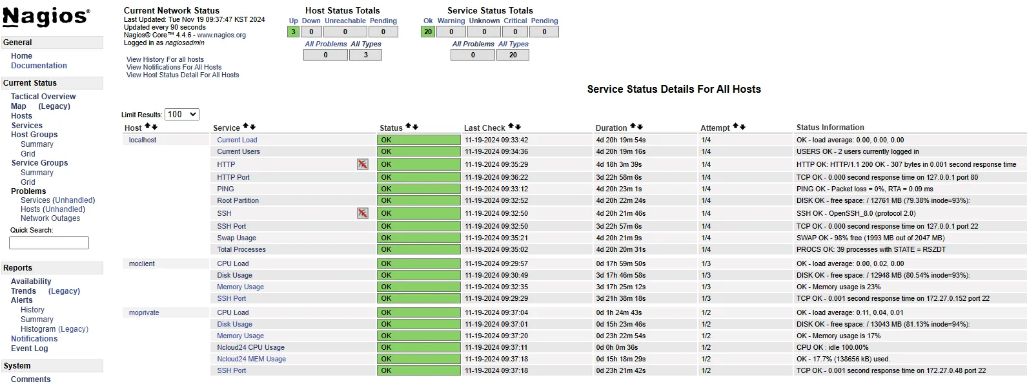Open the localhost host link
The height and width of the screenshot is (382, 1027).
coord(143,140)
